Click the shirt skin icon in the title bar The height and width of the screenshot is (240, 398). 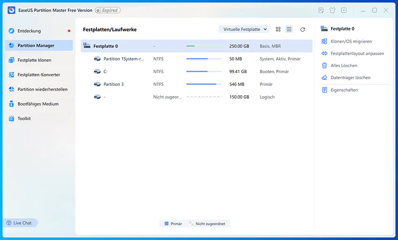(x=332, y=10)
